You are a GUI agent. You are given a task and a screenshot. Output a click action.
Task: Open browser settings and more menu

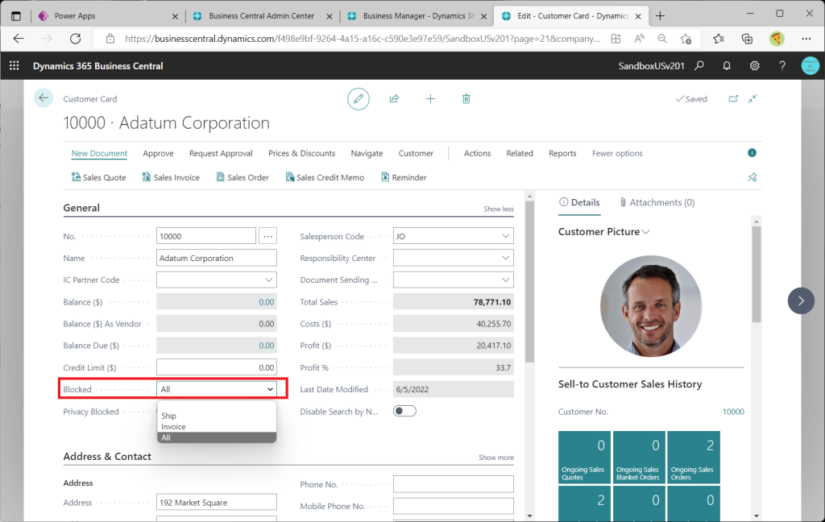coord(806,39)
